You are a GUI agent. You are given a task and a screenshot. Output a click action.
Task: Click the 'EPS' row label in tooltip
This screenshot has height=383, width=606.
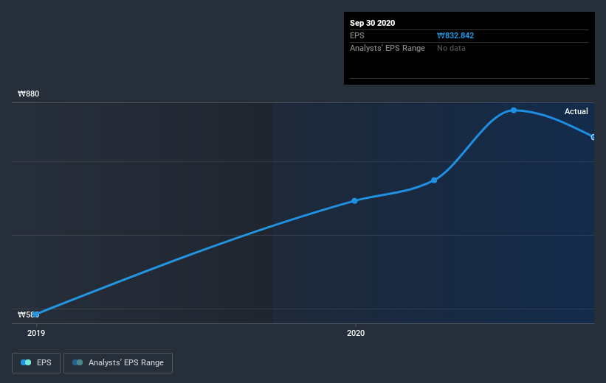(x=357, y=35)
